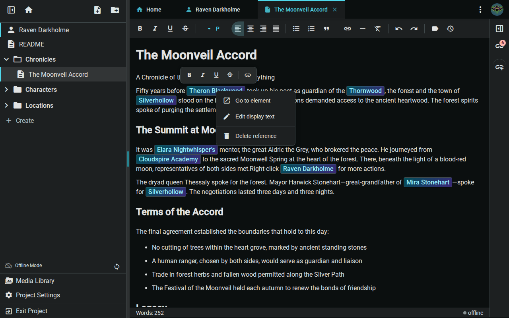Undo the last edit
Image resolution: width=509 pixels, height=318 pixels.
tap(398, 28)
